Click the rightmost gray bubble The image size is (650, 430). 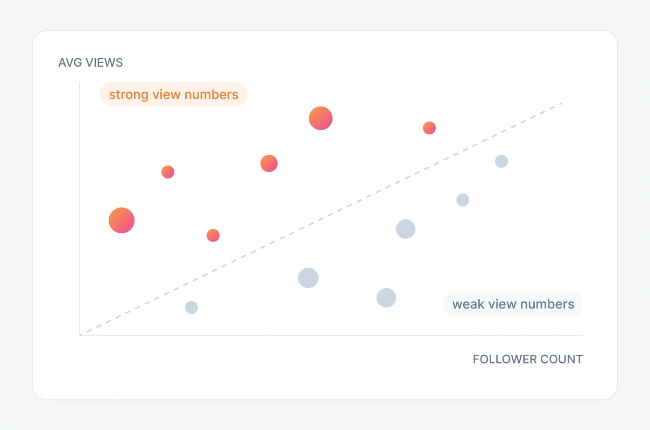(x=501, y=161)
